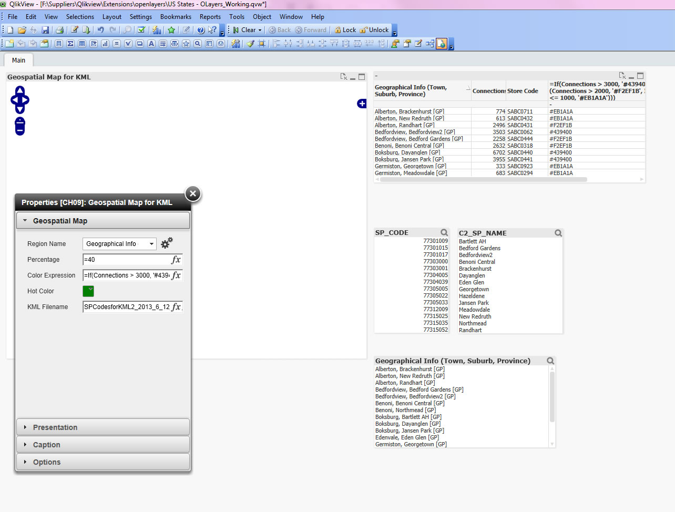Screen dimensions: 675x512
Task: Open the expression editor for Percentage
Action: point(176,260)
